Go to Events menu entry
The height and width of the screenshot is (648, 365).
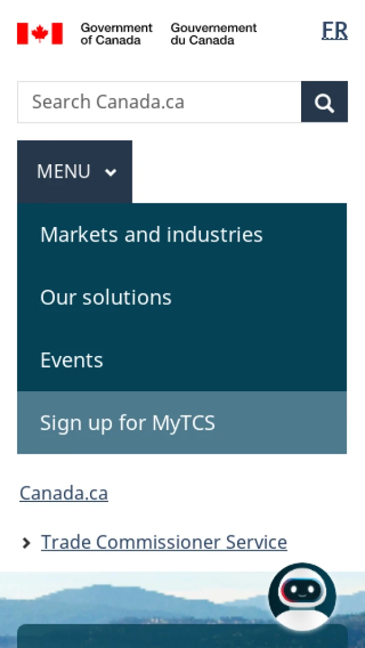coord(72,360)
